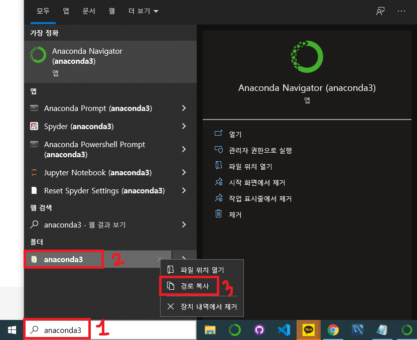Image resolution: width=417 pixels, height=340 pixels.
Task: Open the Anaconda Navigator best match result
Action: (x=110, y=61)
